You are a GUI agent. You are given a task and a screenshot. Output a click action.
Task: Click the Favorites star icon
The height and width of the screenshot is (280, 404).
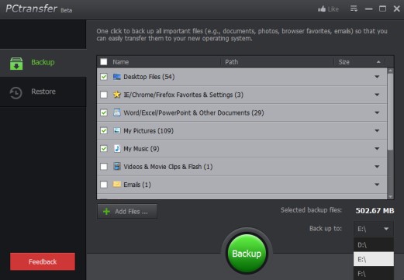pos(117,95)
